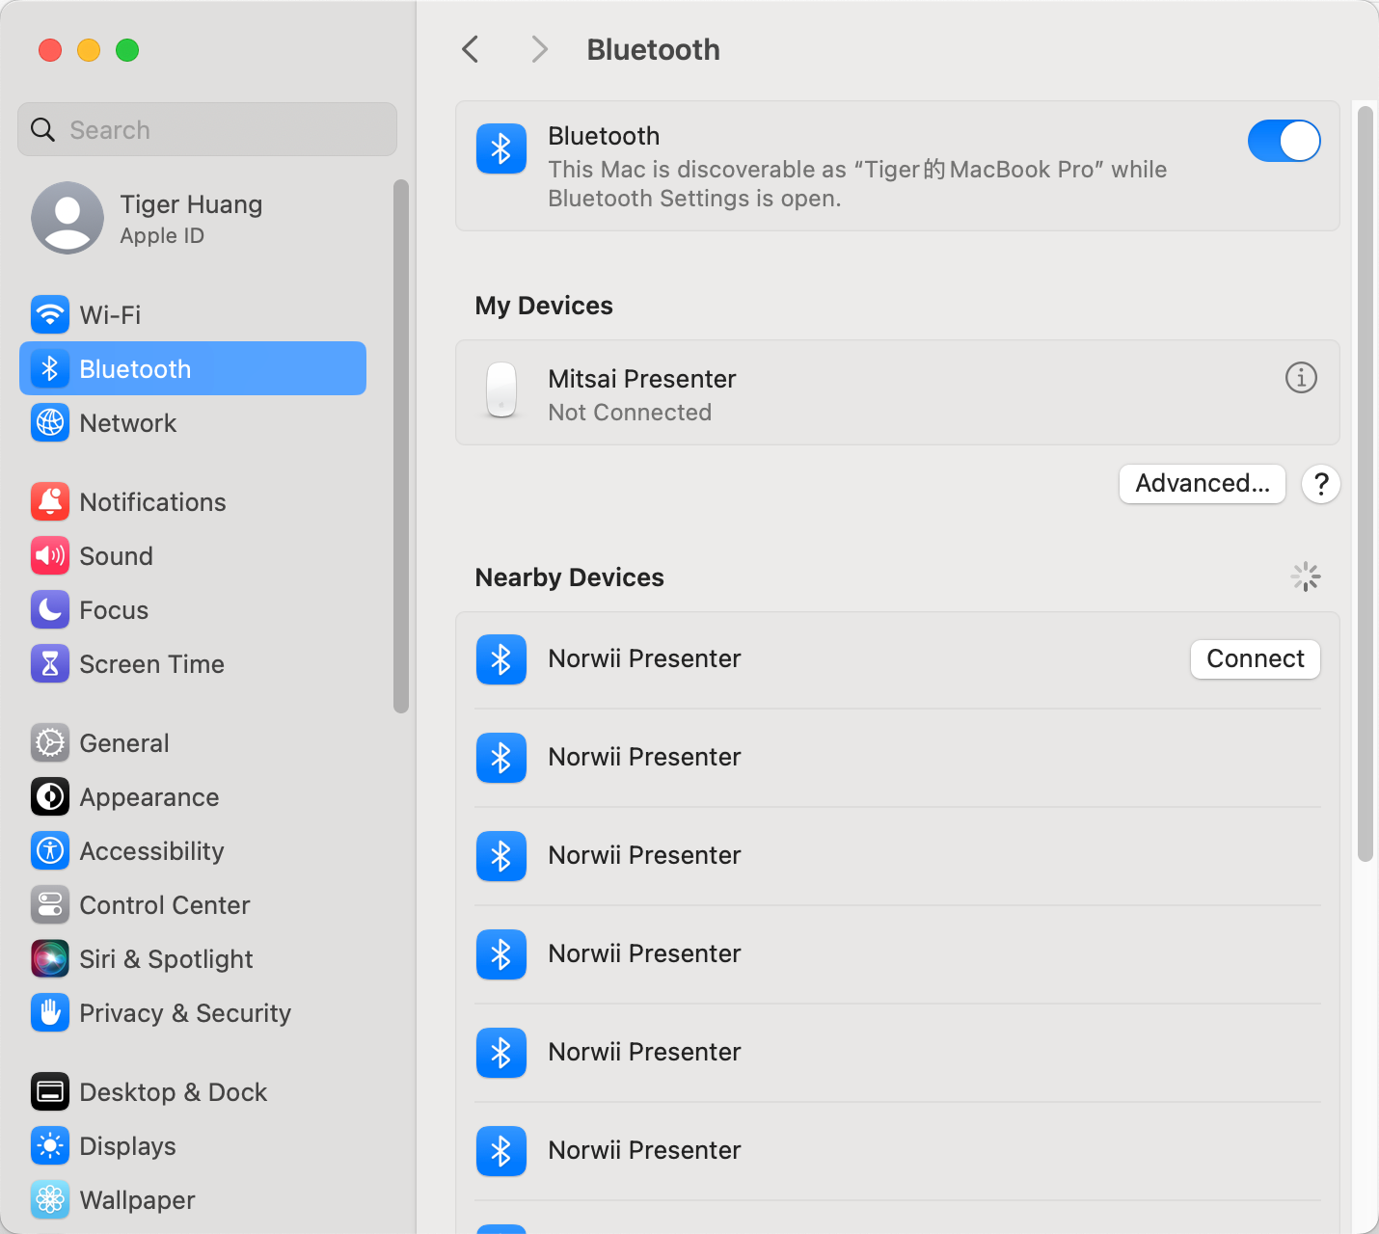Click the nearby devices scanning spinner

[x=1306, y=577]
